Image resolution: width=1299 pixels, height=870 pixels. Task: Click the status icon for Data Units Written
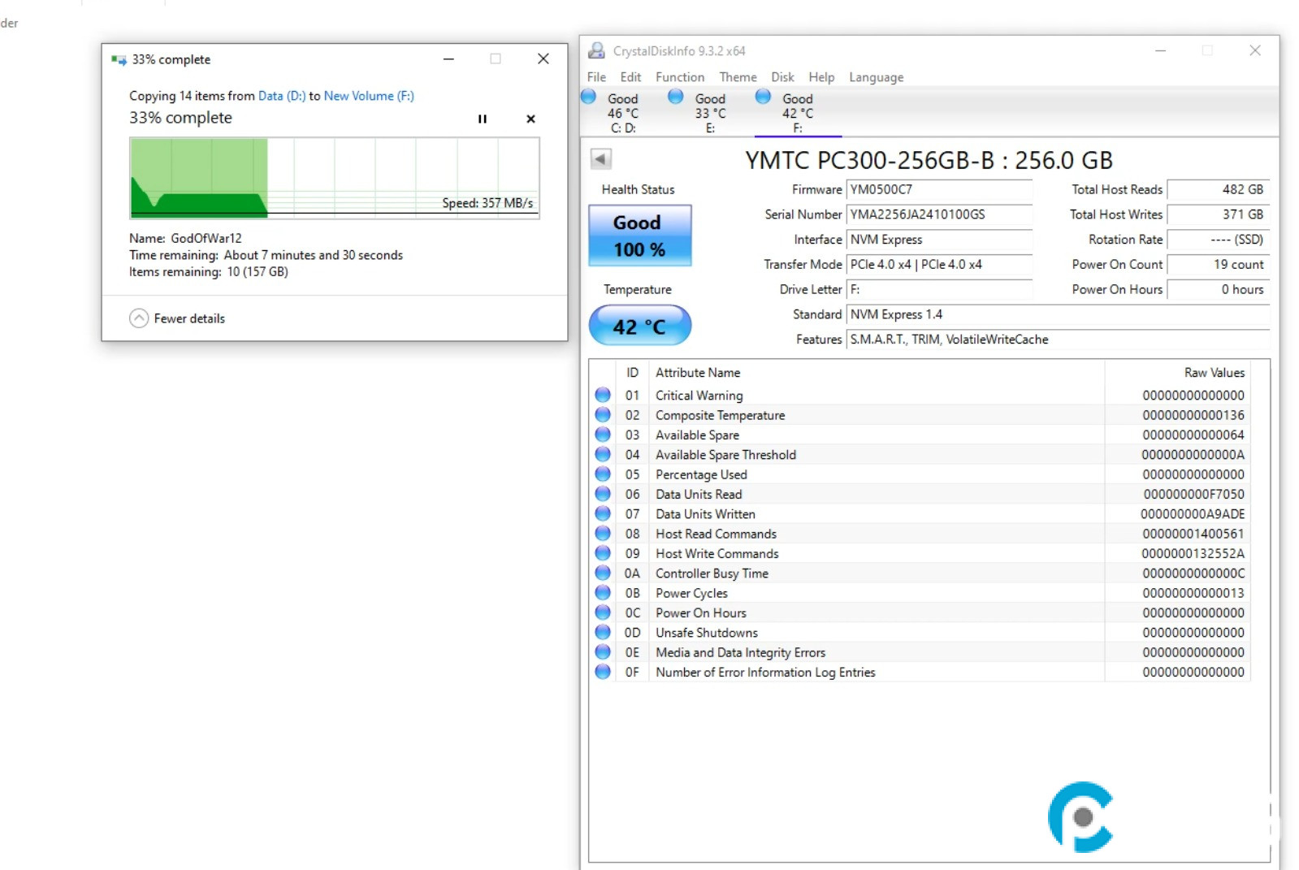coord(603,513)
